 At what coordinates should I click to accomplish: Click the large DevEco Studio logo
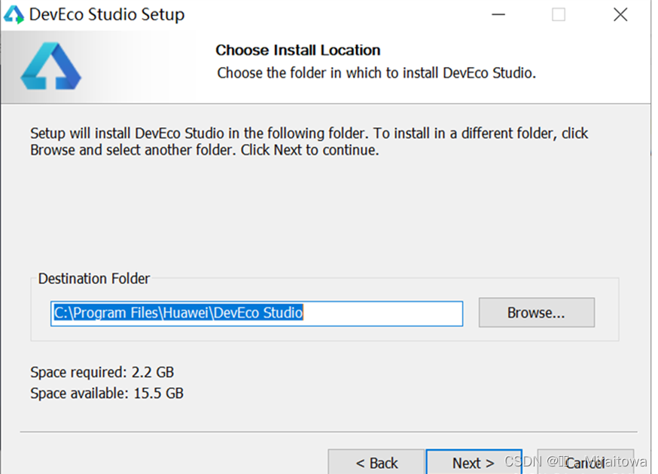50,66
